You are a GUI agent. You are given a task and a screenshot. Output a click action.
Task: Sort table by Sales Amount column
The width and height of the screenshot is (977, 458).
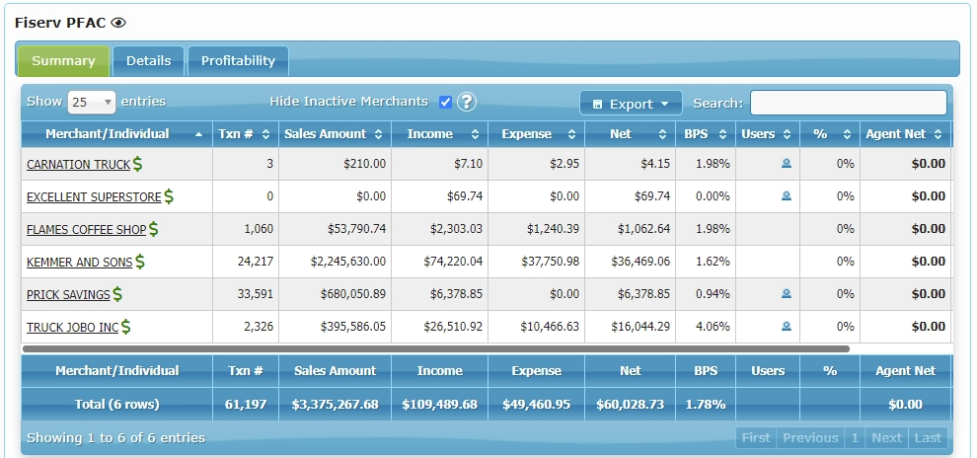point(335,134)
